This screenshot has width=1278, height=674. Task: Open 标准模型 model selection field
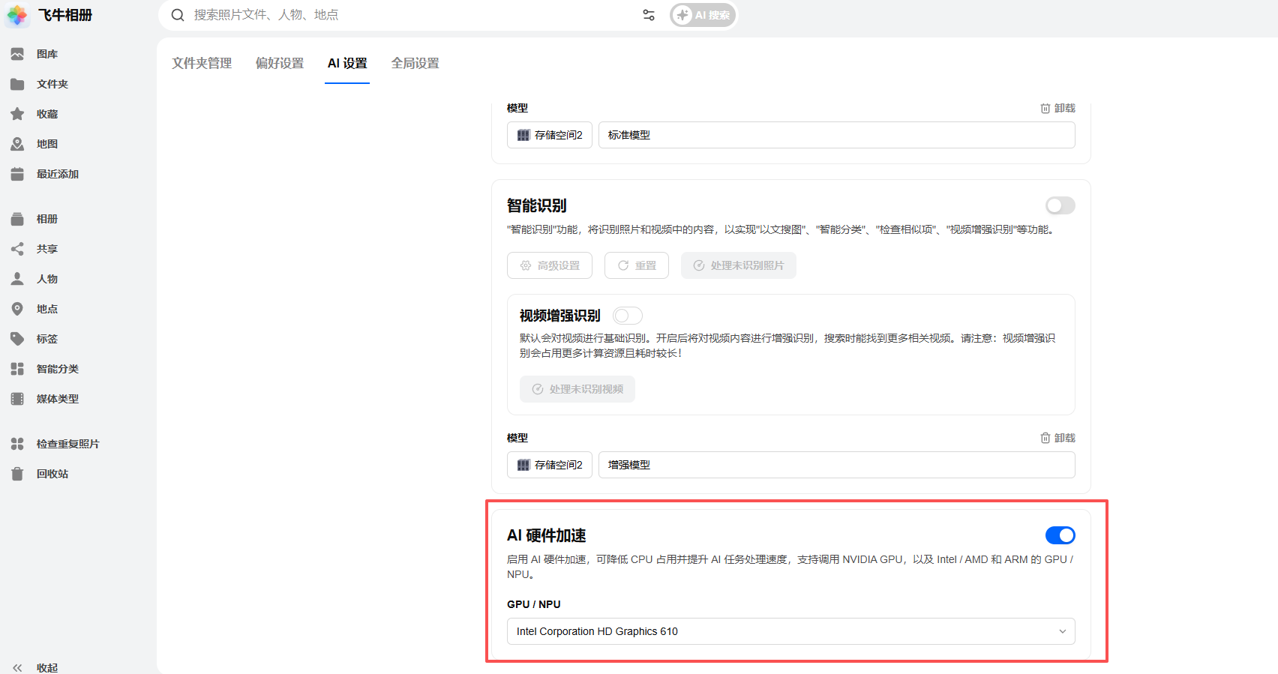point(836,135)
